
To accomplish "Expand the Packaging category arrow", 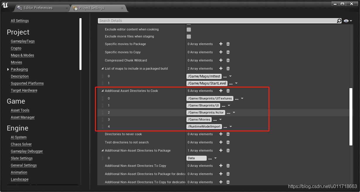I will coord(8,69).
